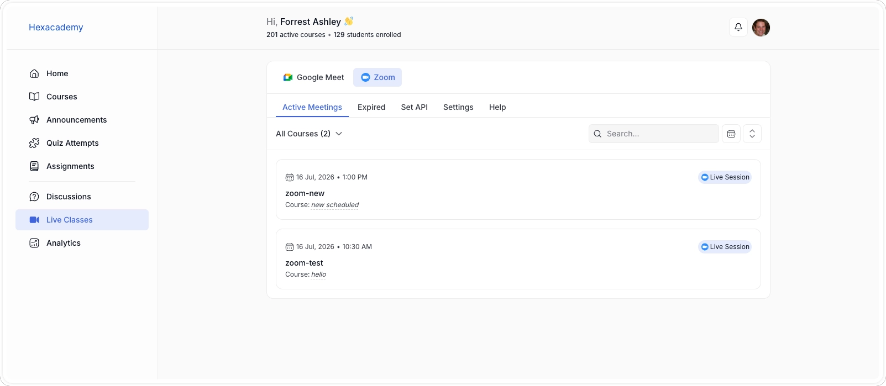Click the Analytics chart icon

click(34, 243)
